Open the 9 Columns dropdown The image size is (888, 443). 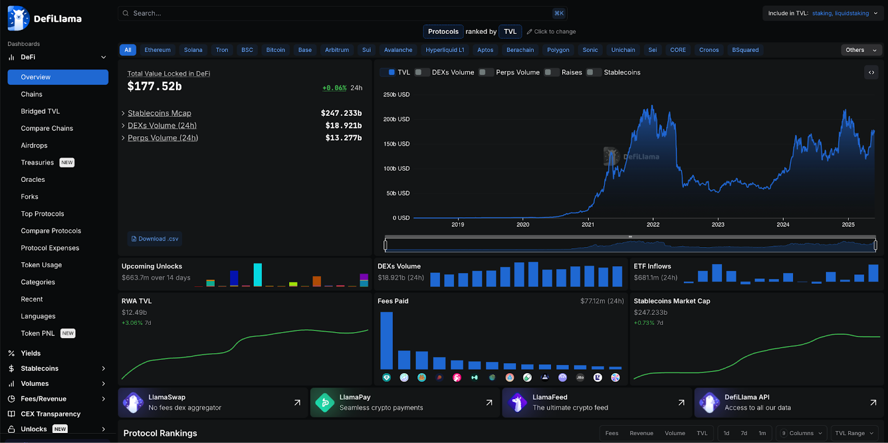[802, 434]
